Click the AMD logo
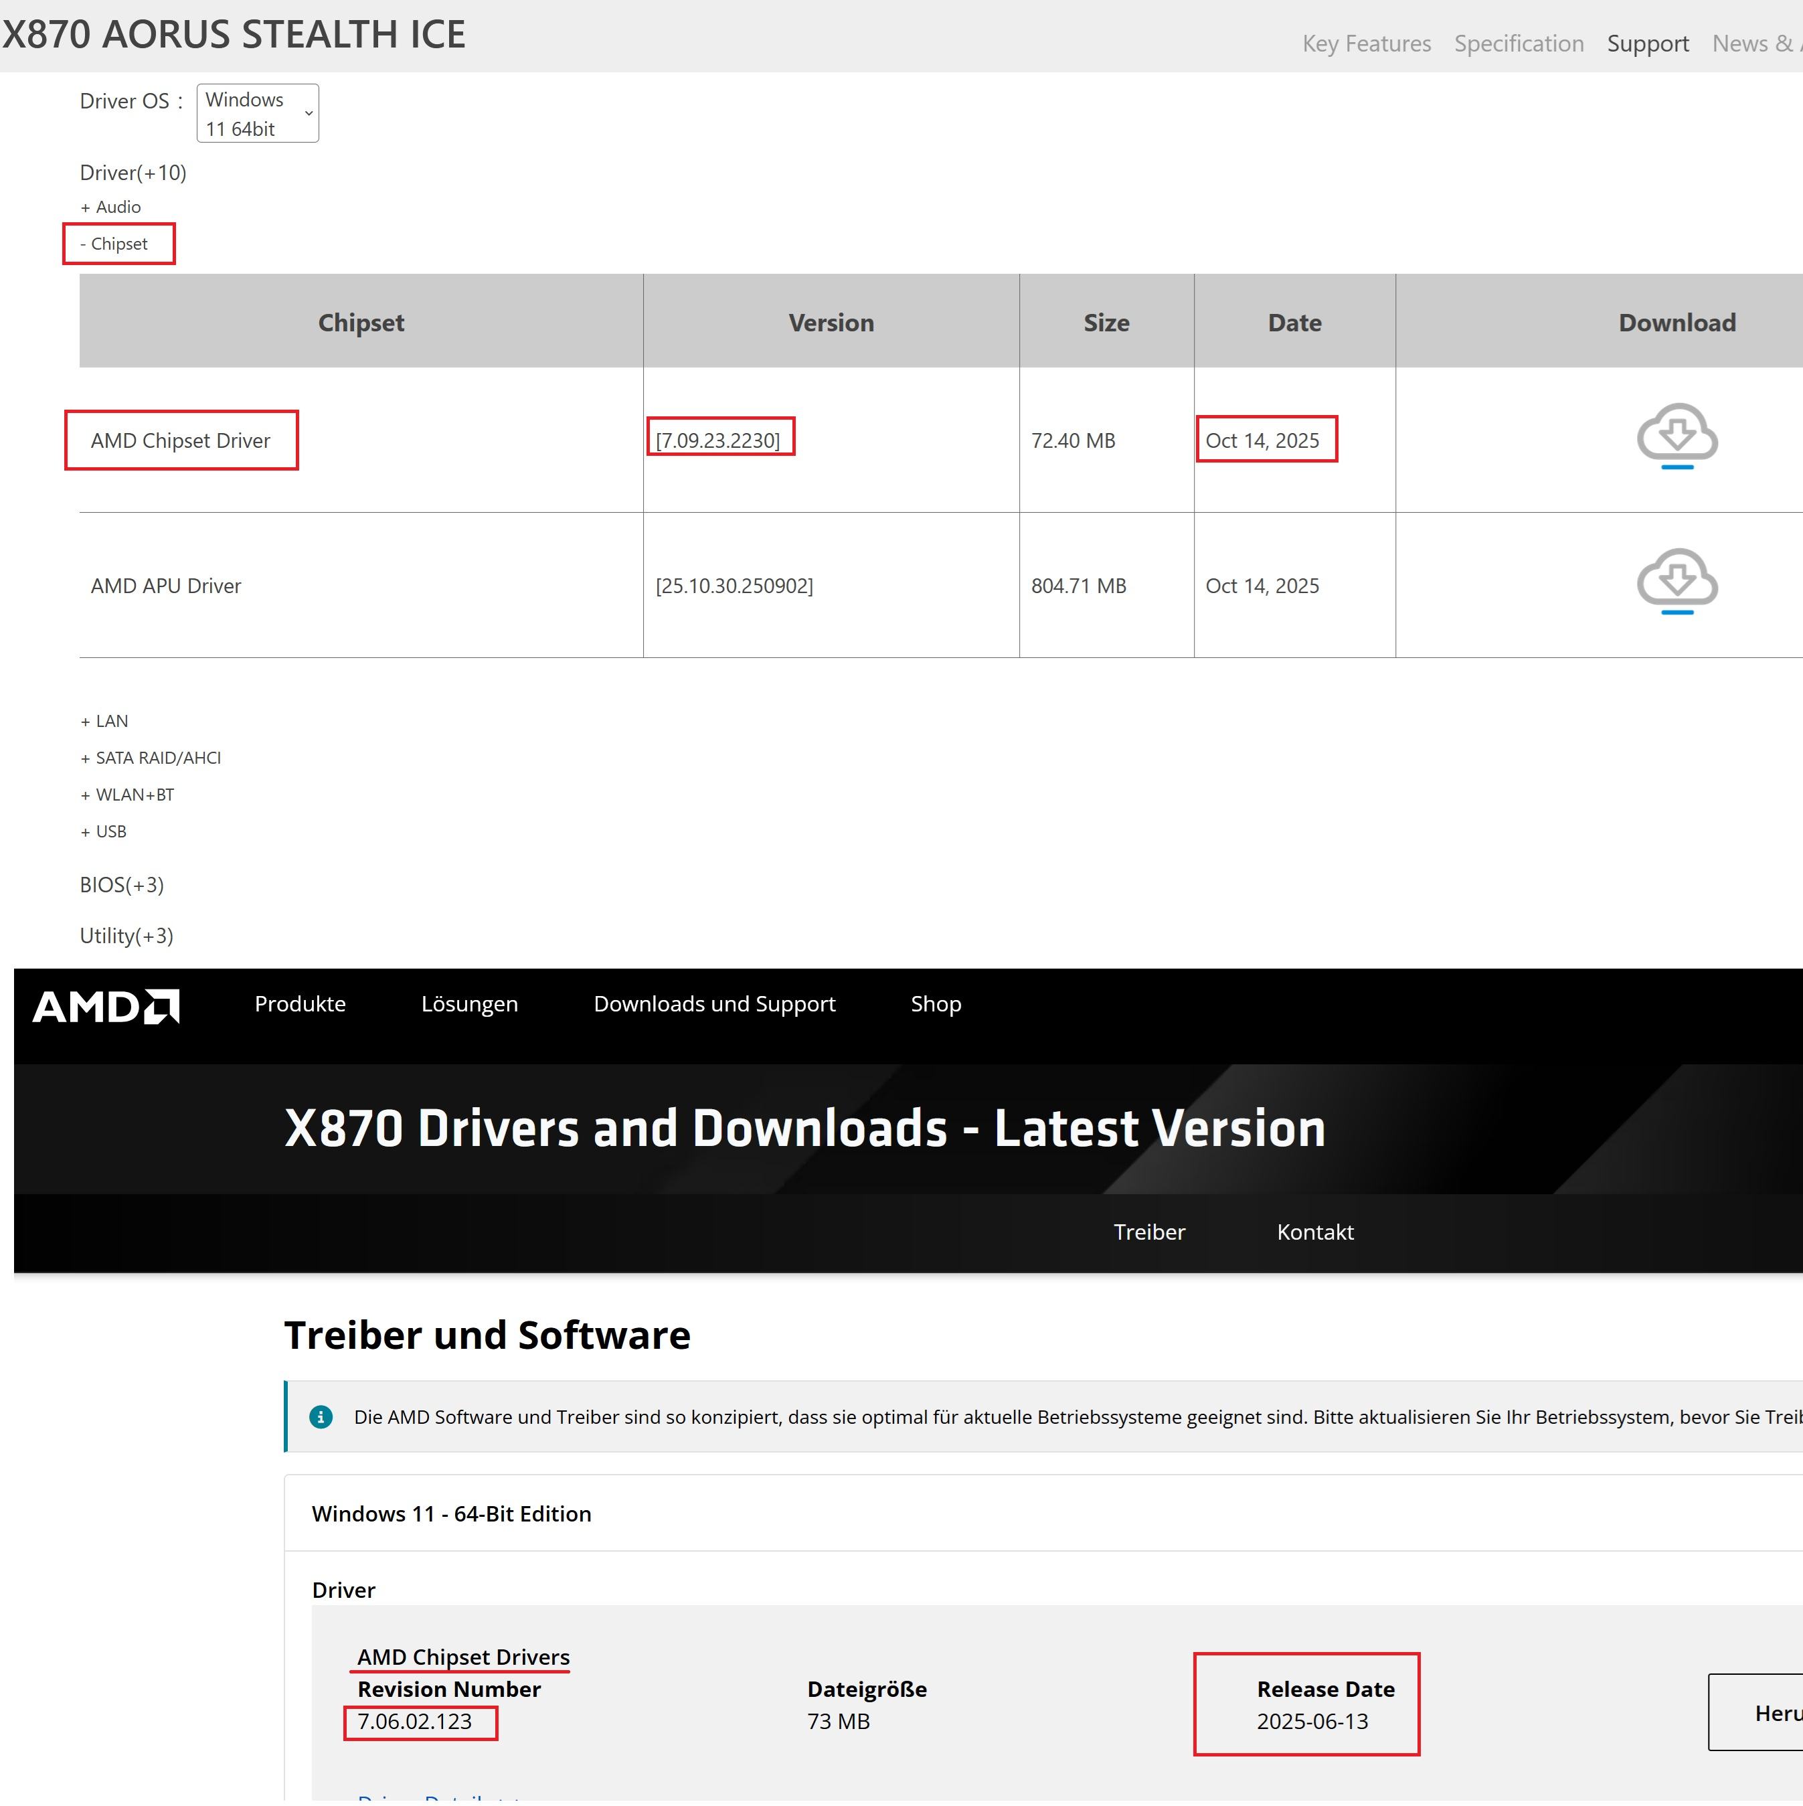Viewport: 1803px width, 1806px height. coord(106,1006)
